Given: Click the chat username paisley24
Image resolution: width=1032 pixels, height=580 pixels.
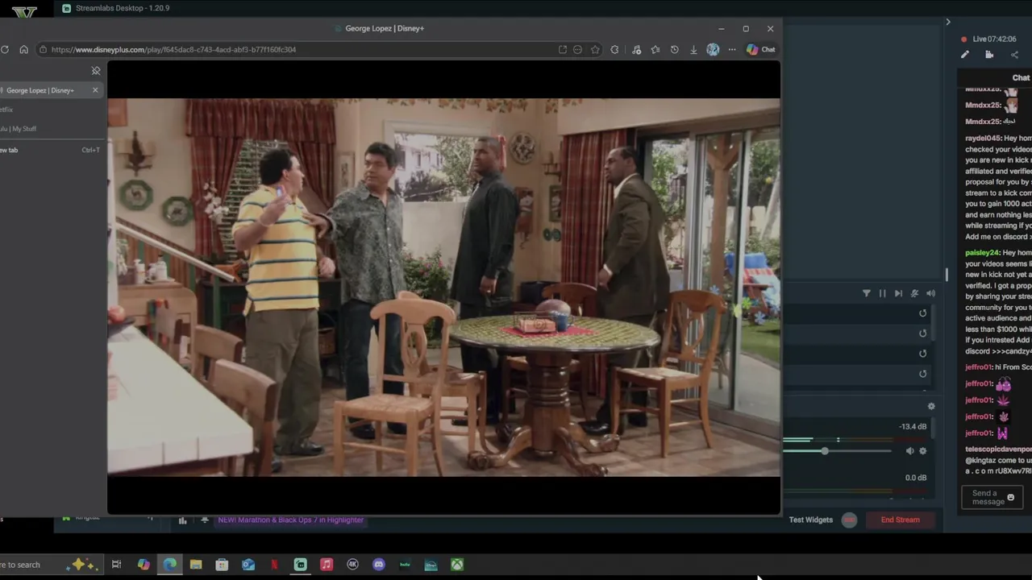Looking at the screenshot, I should 983,253.
